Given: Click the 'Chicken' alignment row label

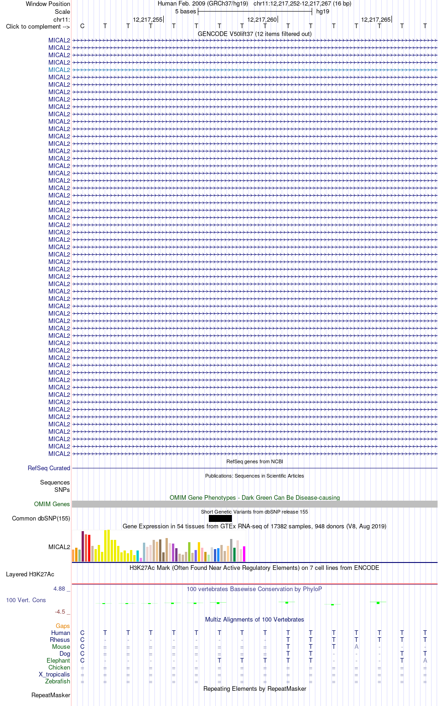Looking at the screenshot, I should [59, 667].
